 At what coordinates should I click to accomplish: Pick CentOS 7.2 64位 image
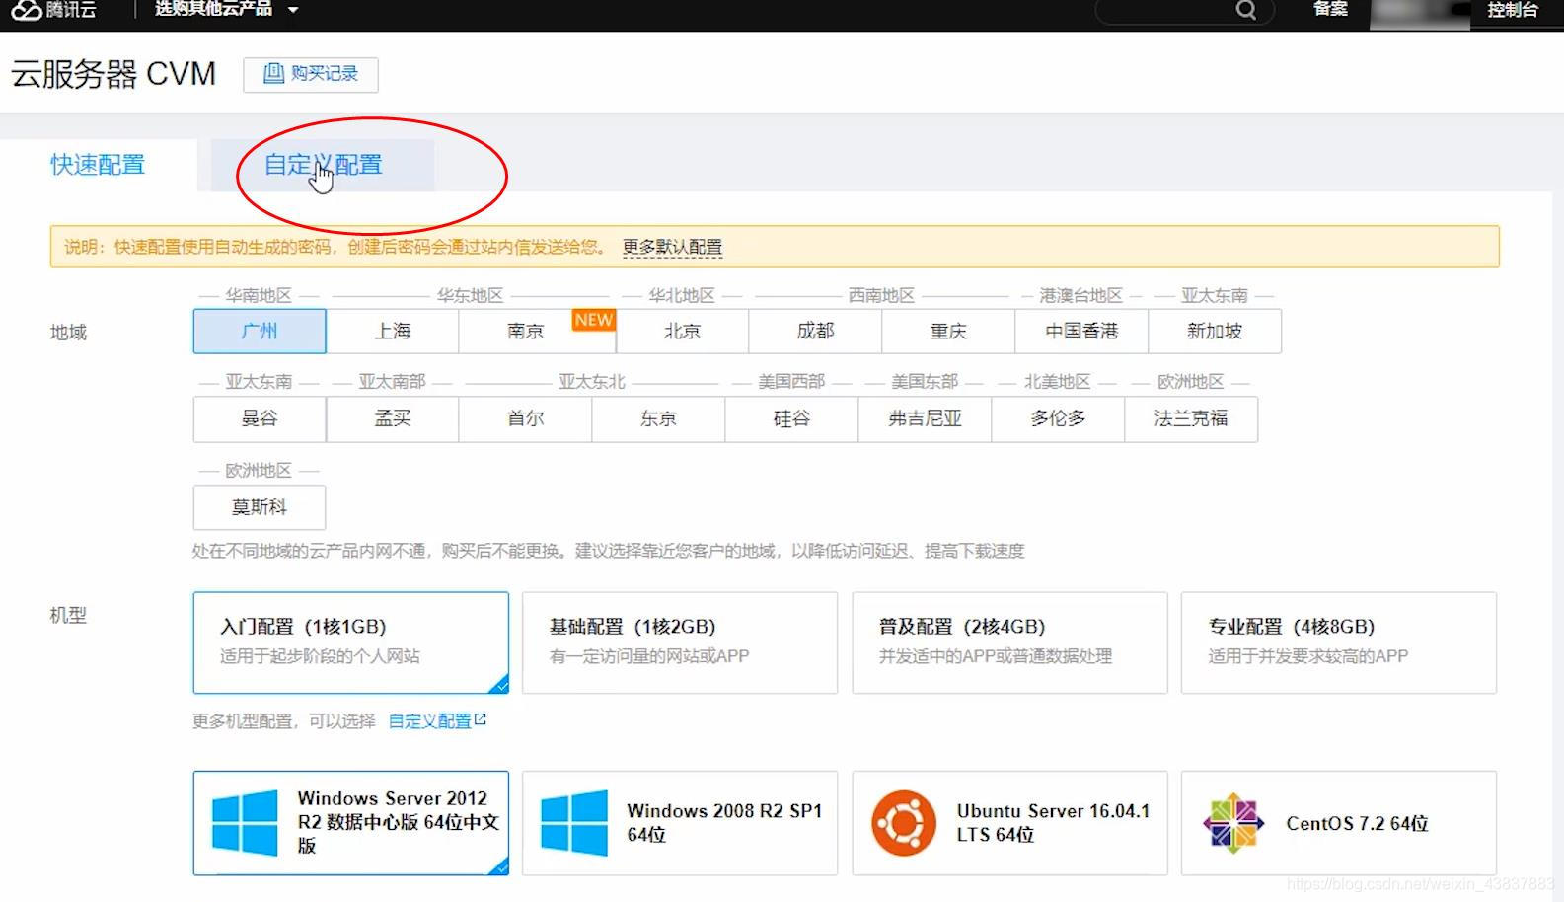[1339, 823]
